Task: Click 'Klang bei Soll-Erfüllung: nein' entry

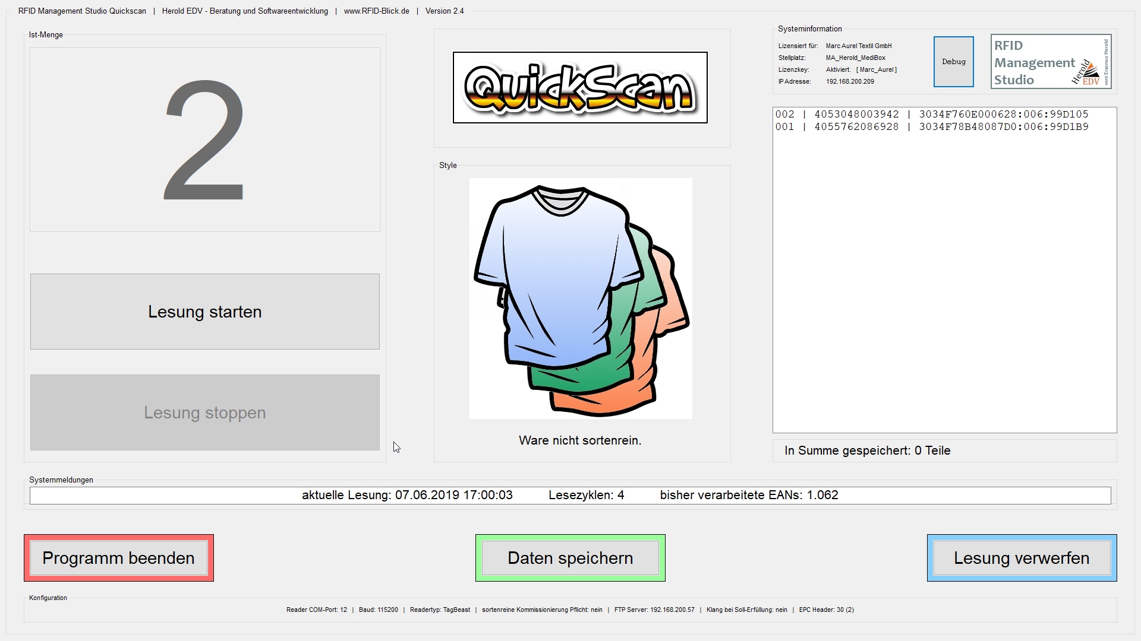Action: pyautogui.click(x=747, y=610)
